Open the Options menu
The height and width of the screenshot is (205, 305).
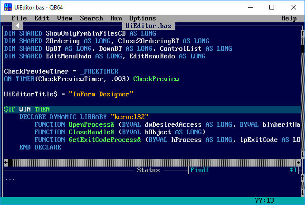pos(143,18)
